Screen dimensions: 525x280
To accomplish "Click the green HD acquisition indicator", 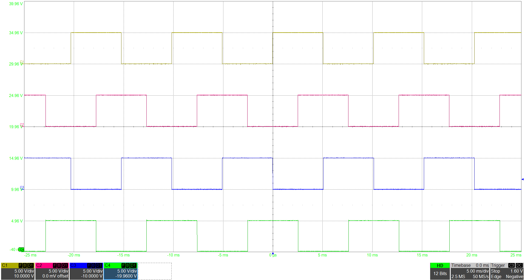I will [440, 265].
